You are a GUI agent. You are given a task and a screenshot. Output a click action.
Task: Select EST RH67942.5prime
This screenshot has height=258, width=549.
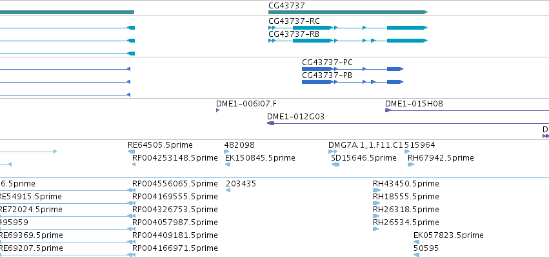441,158
